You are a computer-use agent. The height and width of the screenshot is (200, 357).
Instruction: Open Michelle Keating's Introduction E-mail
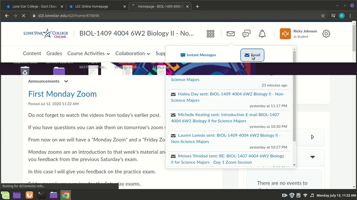pos(225,118)
